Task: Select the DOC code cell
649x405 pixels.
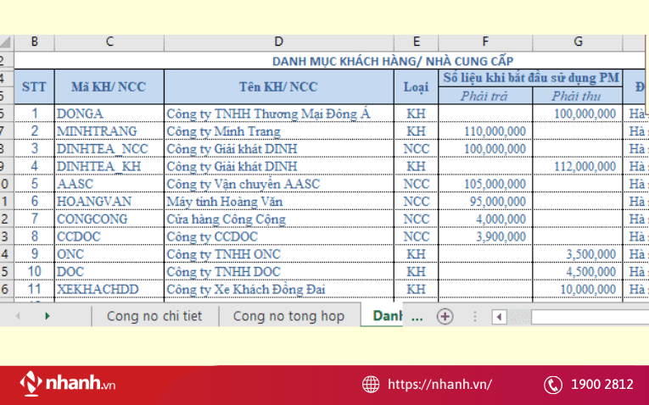Action: click(x=109, y=271)
